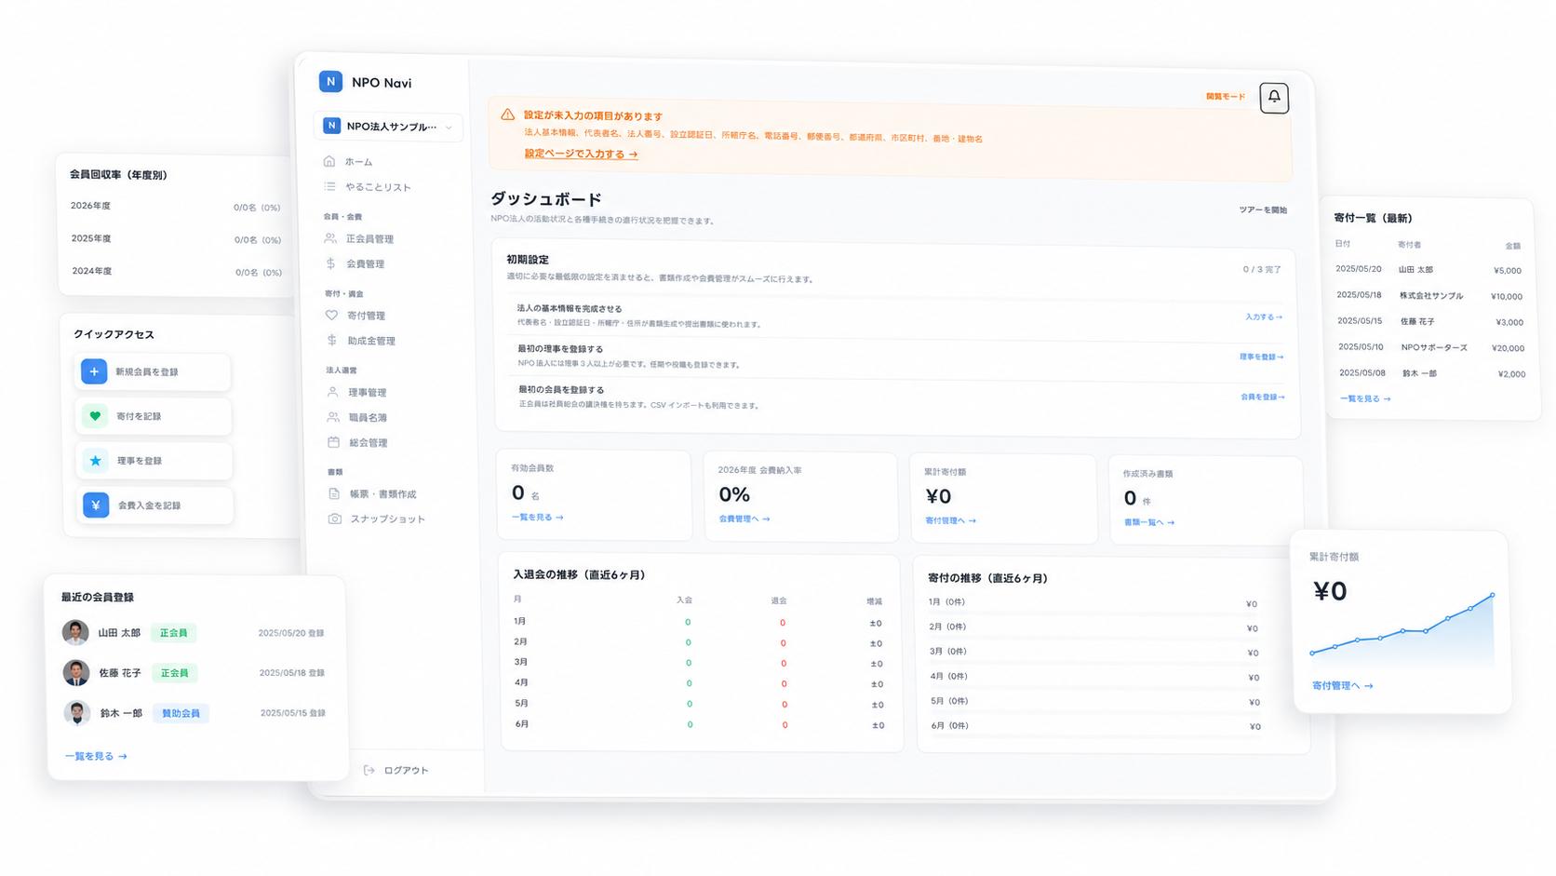Expand the NPO法人サンプル organization dropdown

(x=389, y=127)
